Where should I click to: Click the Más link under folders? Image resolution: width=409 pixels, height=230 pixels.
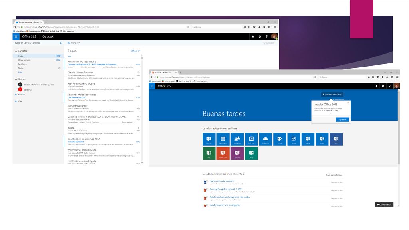click(x=20, y=73)
